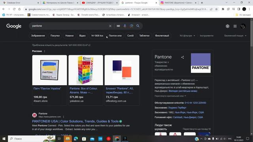Open new browser tab with plus button

[x=202, y=3]
